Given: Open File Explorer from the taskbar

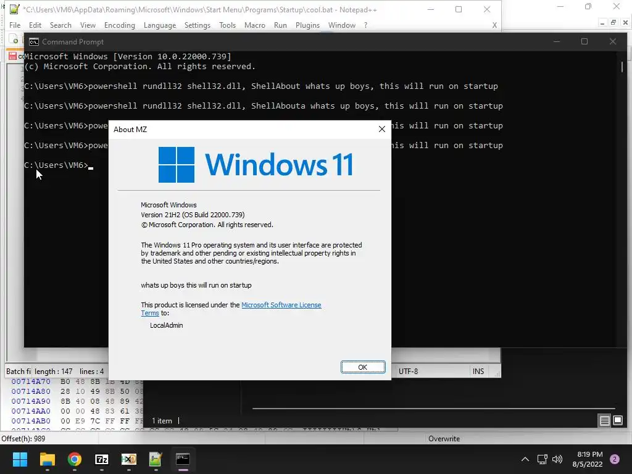Looking at the screenshot, I should click(x=47, y=459).
